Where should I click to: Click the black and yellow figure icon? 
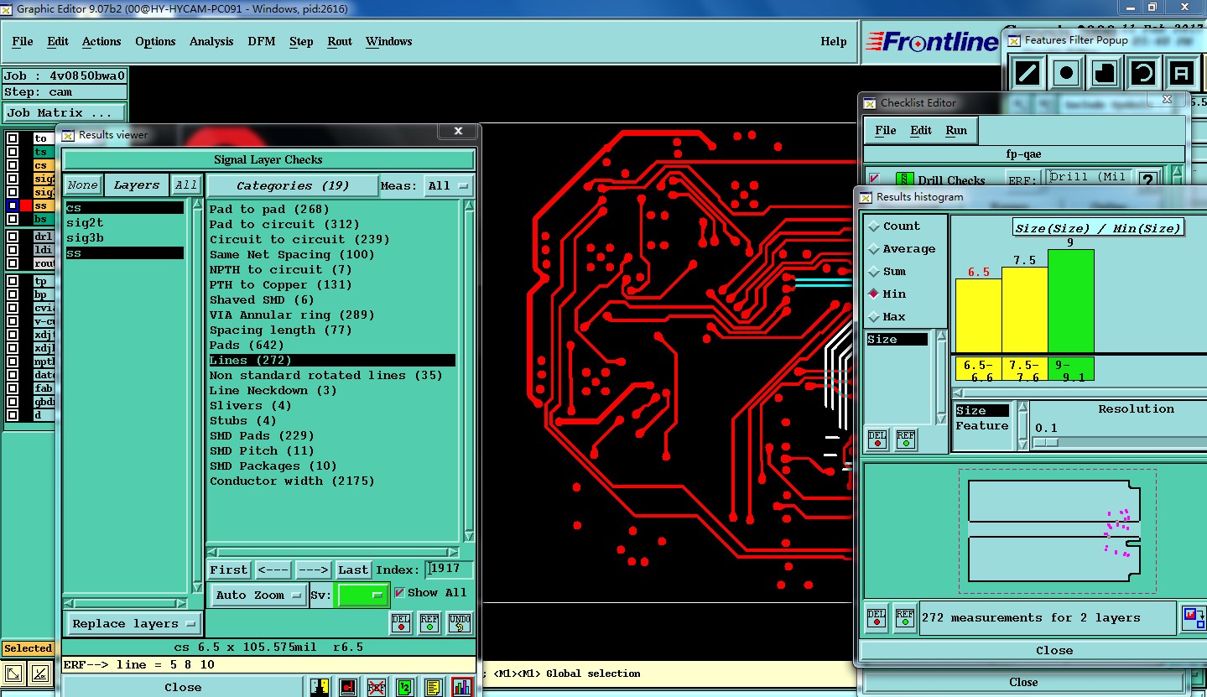(x=319, y=687)
